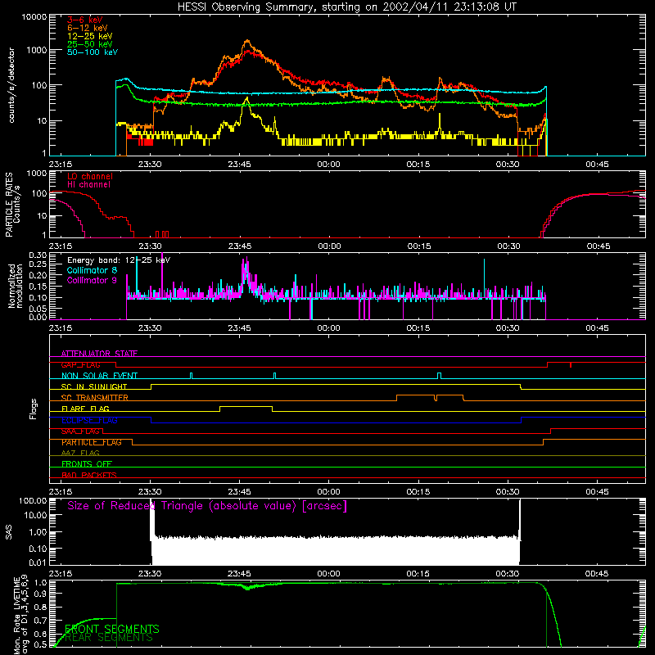Click the 'NON_SOLAR_EVENT' flag label
Screen dimensions: 655x655
click(x=99, y=376)
